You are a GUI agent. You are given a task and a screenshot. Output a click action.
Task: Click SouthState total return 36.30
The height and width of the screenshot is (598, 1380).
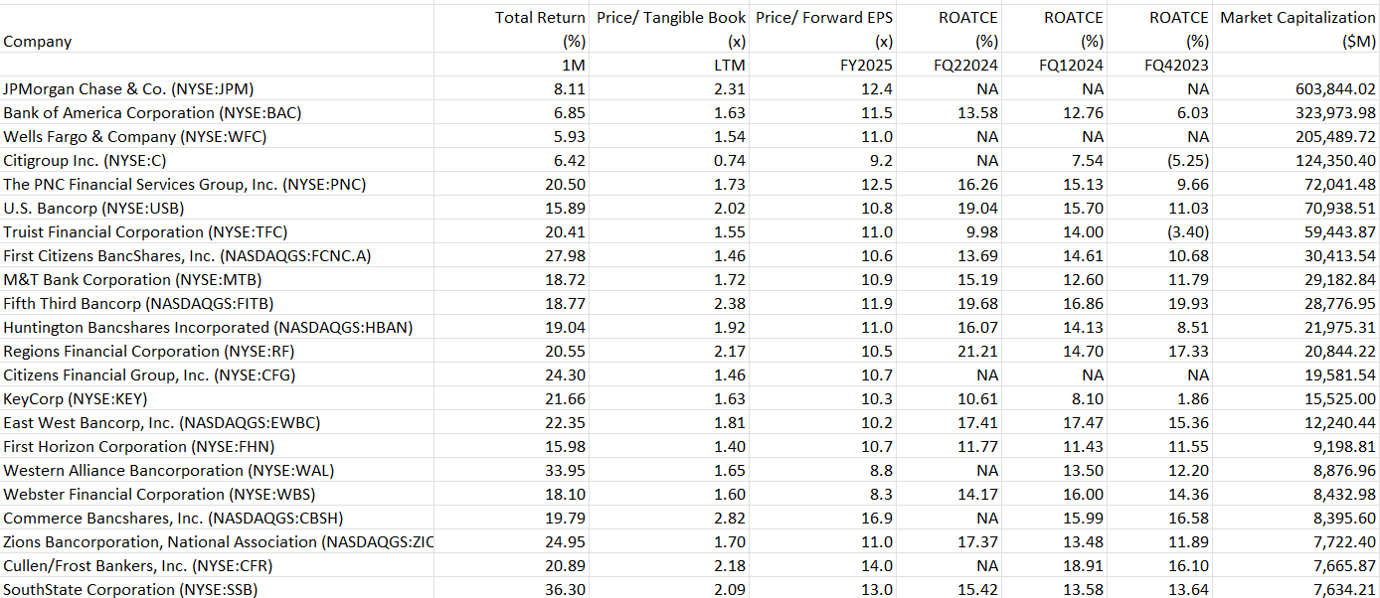511,589
